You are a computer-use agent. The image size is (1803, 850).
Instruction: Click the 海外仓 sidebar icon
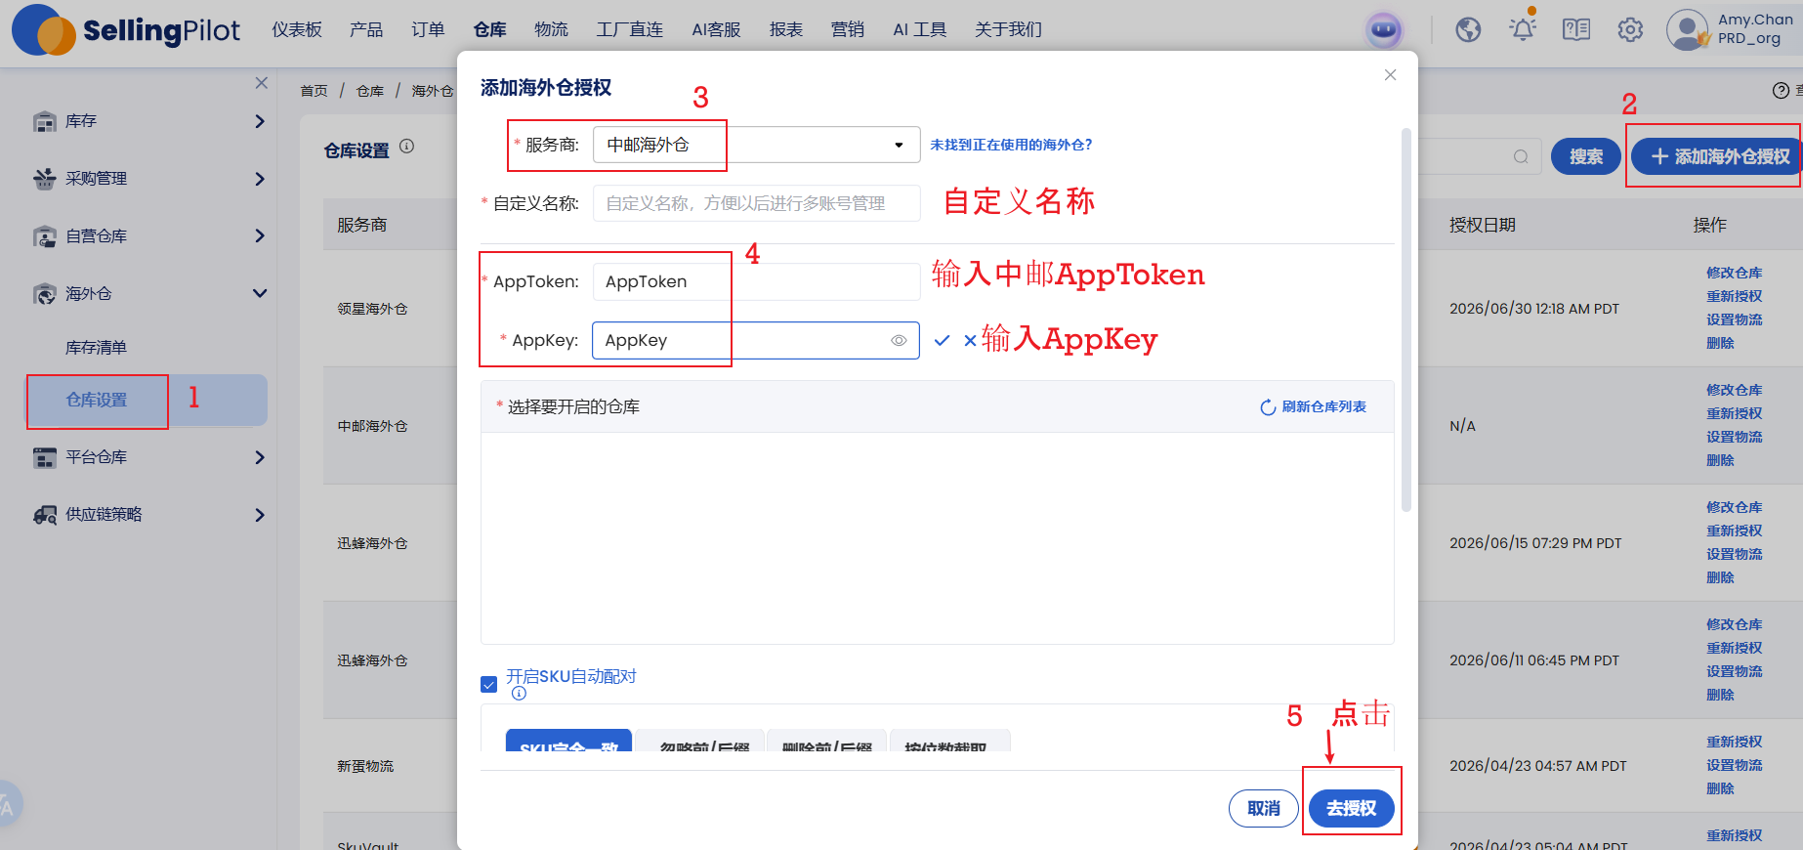tap(45, 294)
